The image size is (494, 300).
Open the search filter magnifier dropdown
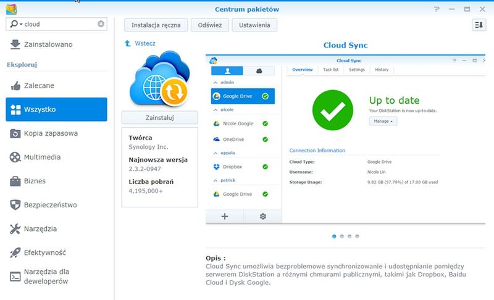pos(16,24)
